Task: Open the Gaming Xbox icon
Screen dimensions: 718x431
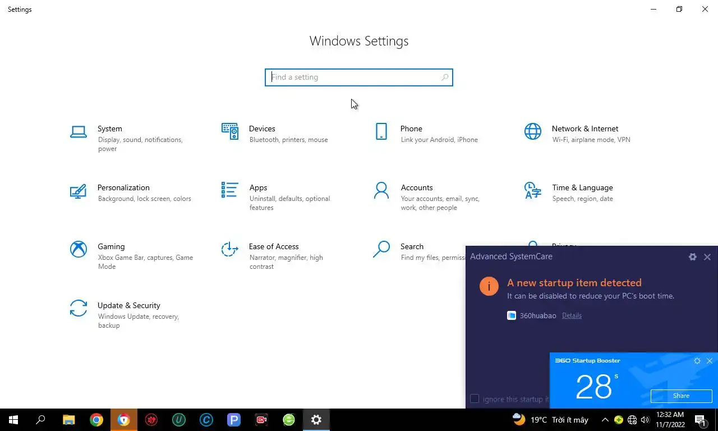Action: pos(79,249)
